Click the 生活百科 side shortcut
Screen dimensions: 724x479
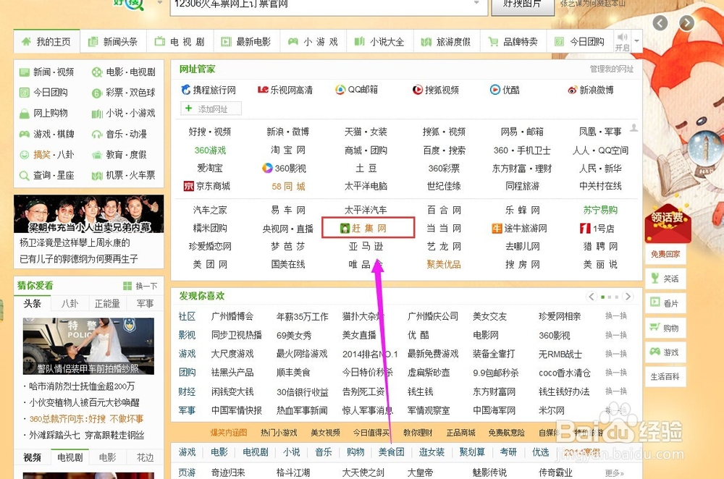coord(665,376)
